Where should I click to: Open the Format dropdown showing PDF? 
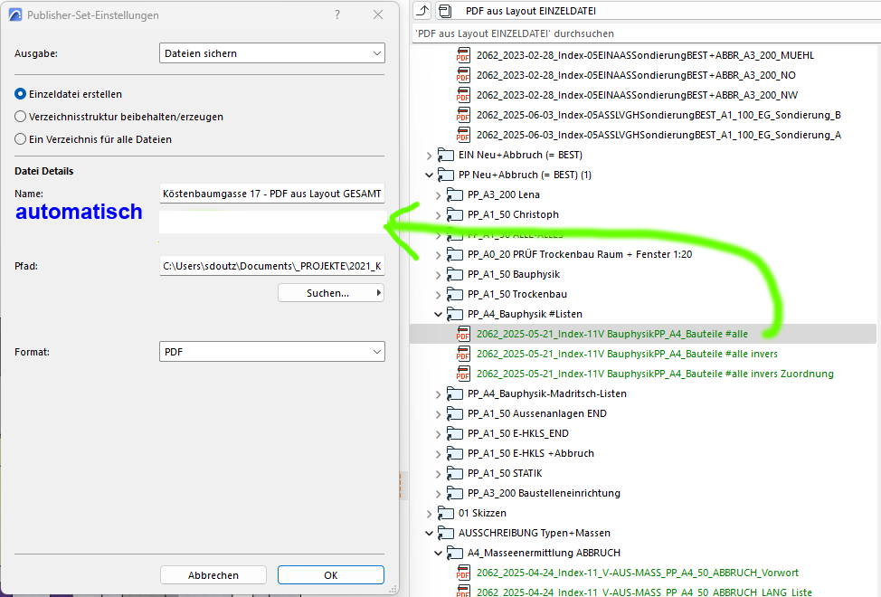pyautogui.click(x=272, y=352)
